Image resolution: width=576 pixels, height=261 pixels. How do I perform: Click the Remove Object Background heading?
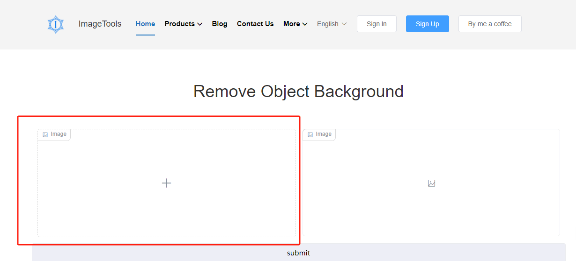[298, 92]
